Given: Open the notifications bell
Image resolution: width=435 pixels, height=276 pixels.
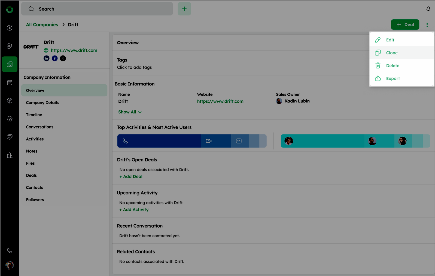Looking at the screenshot, I should pos(428,9).
